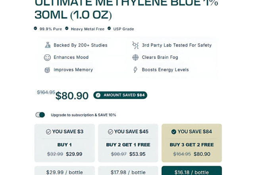Click the 3rd Party Lab Tested icon
The height and width of the screenshot is (175, 254).
(x=135, y=45)
